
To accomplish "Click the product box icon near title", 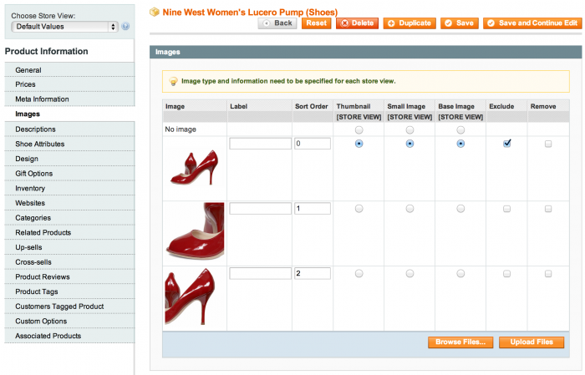I will pyautogui.click(x=154, y=13).
